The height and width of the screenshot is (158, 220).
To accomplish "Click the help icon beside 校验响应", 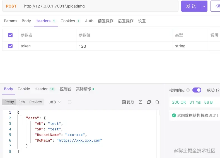I will (x=188, y=90).
